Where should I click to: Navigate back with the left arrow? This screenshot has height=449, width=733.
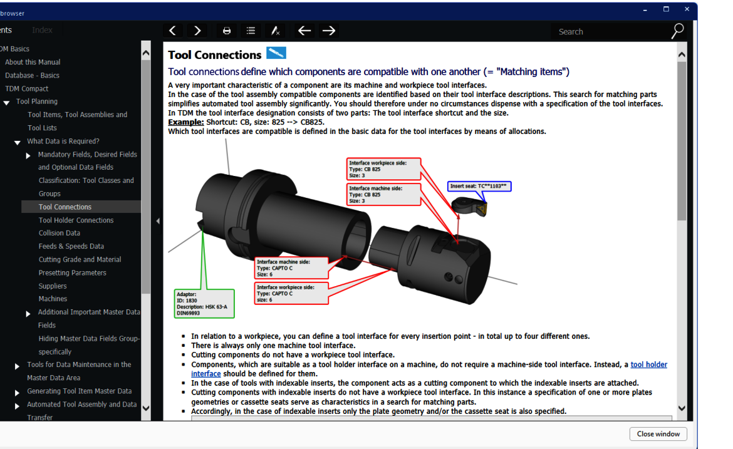tap(304, 31)
